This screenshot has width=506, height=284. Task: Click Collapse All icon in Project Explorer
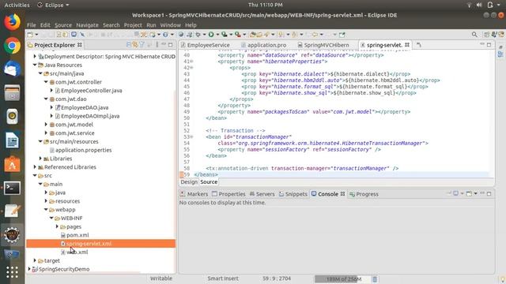(129, 45)
